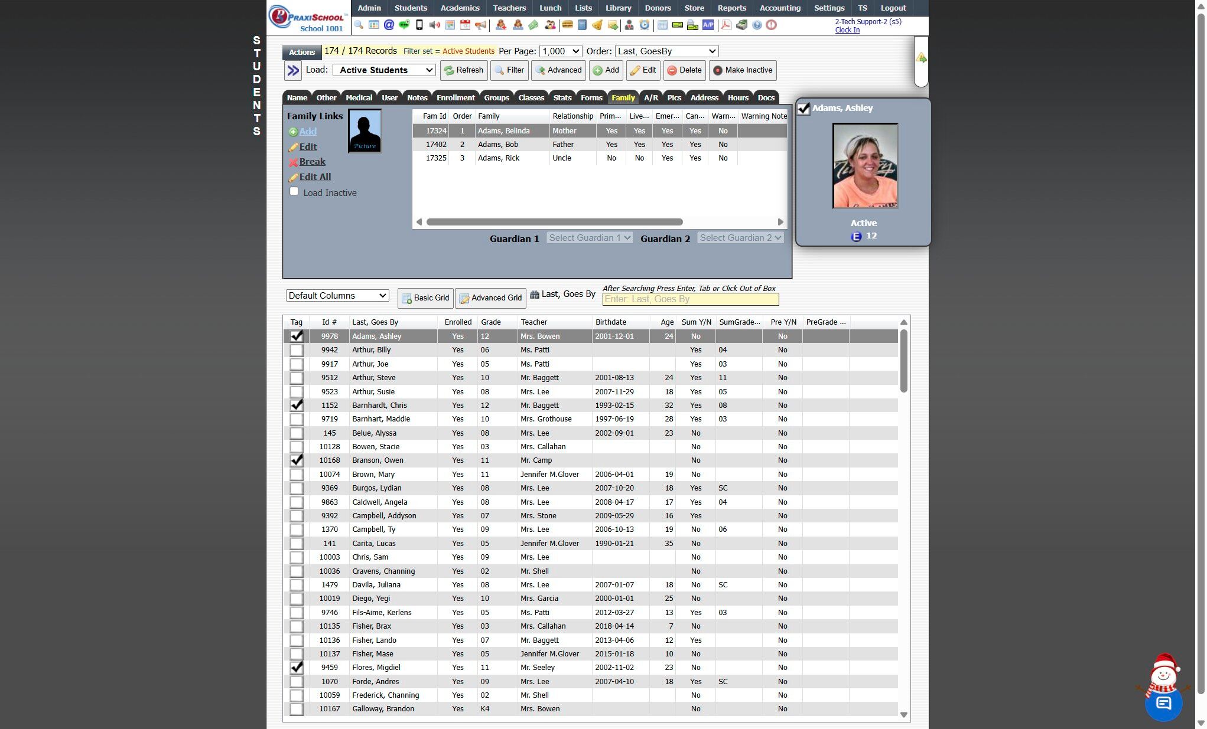Image resolution: width=1207 pixels, height=729 pixels.
Task: Click the PDF document icon
Action: 725,25
